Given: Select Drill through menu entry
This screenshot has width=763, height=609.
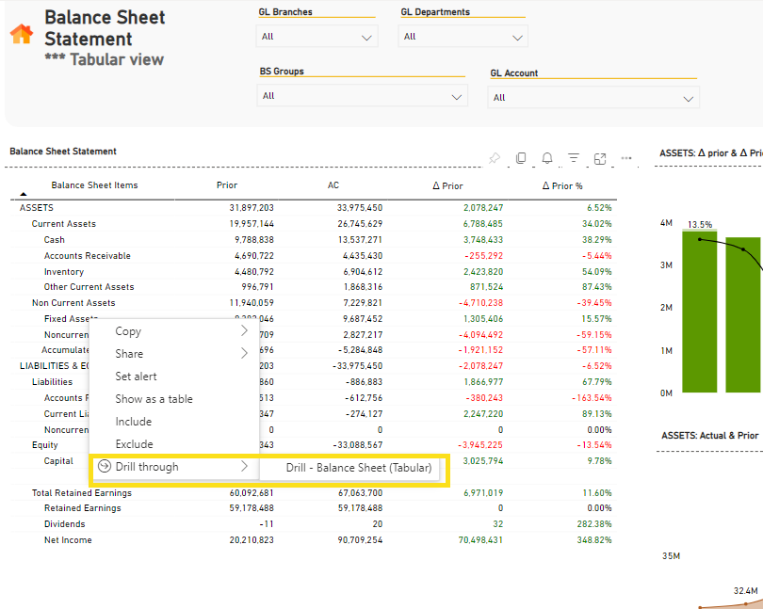Looking at the screenshot, I should tap(173, 467).
